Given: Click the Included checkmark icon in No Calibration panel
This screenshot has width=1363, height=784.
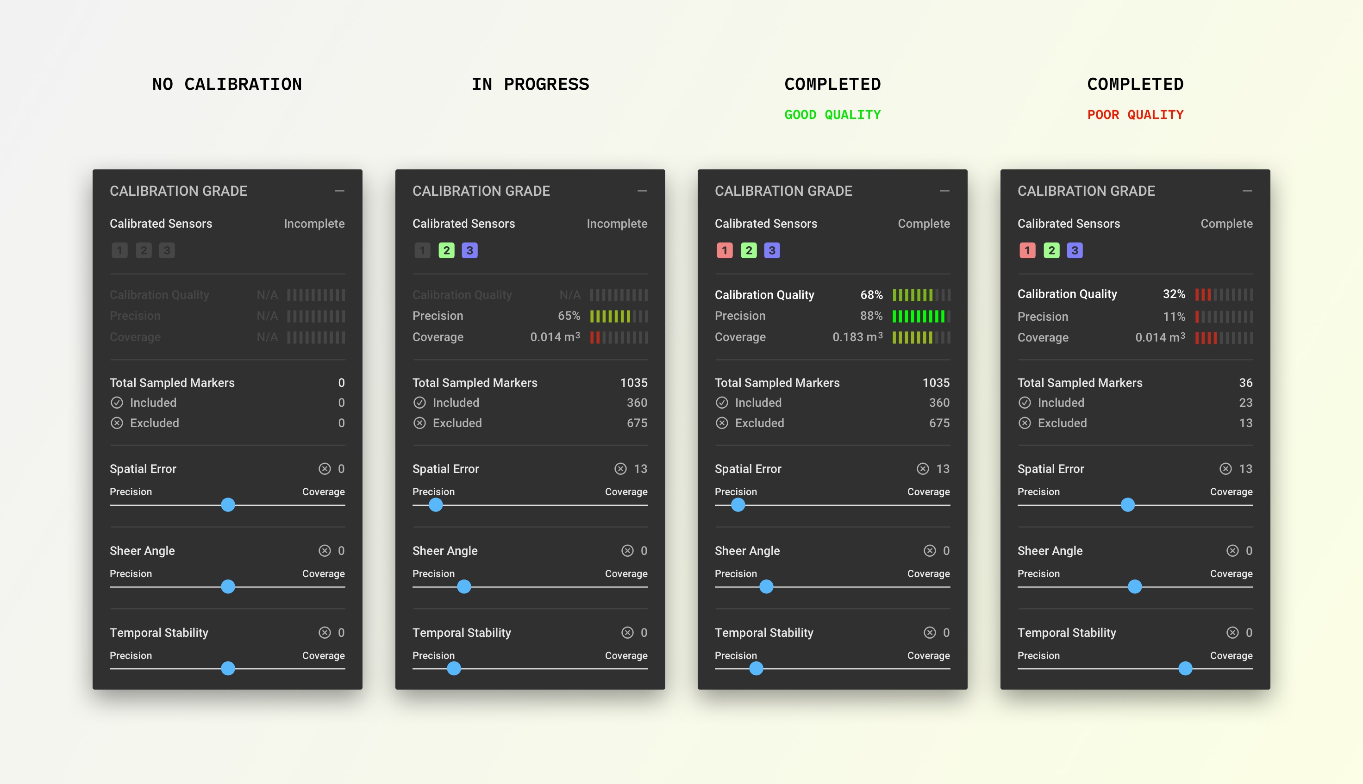Looking at the screenshot, I should click(117, 402).
